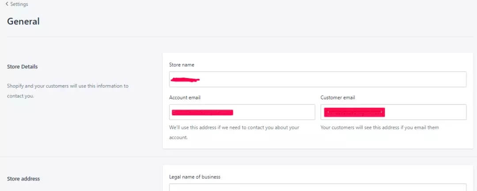Focus the Customer email input field
Image resolution: width=477 pixels, height=191 pixels.
pyautogui.click(x=424, y=112)
